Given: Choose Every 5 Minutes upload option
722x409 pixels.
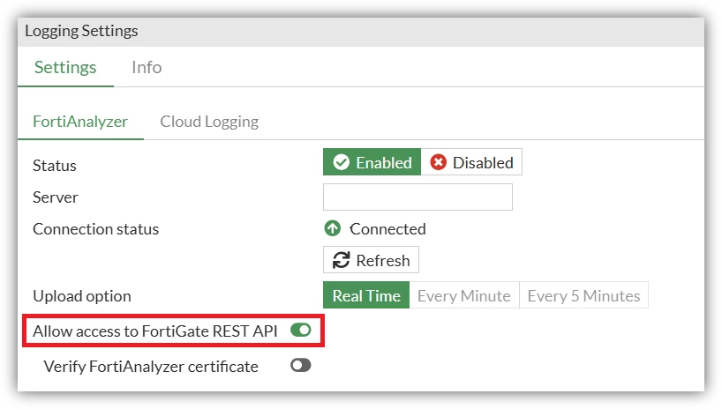Looking at the screenshot, I should pos(583,295).
